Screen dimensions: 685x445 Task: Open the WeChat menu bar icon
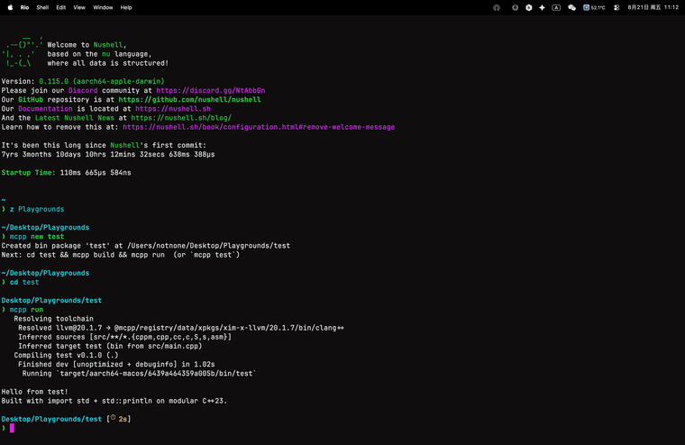(571, 7)
